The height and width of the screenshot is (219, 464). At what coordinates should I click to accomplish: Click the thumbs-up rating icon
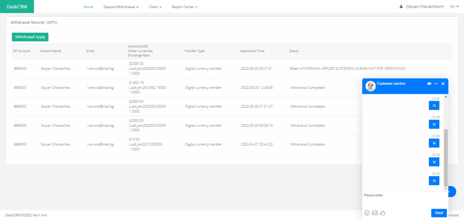pyautogui.click(x=383, y=213)
